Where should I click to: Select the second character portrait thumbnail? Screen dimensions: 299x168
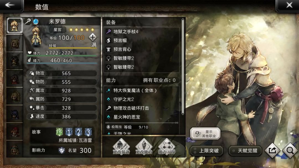(15, 43)
